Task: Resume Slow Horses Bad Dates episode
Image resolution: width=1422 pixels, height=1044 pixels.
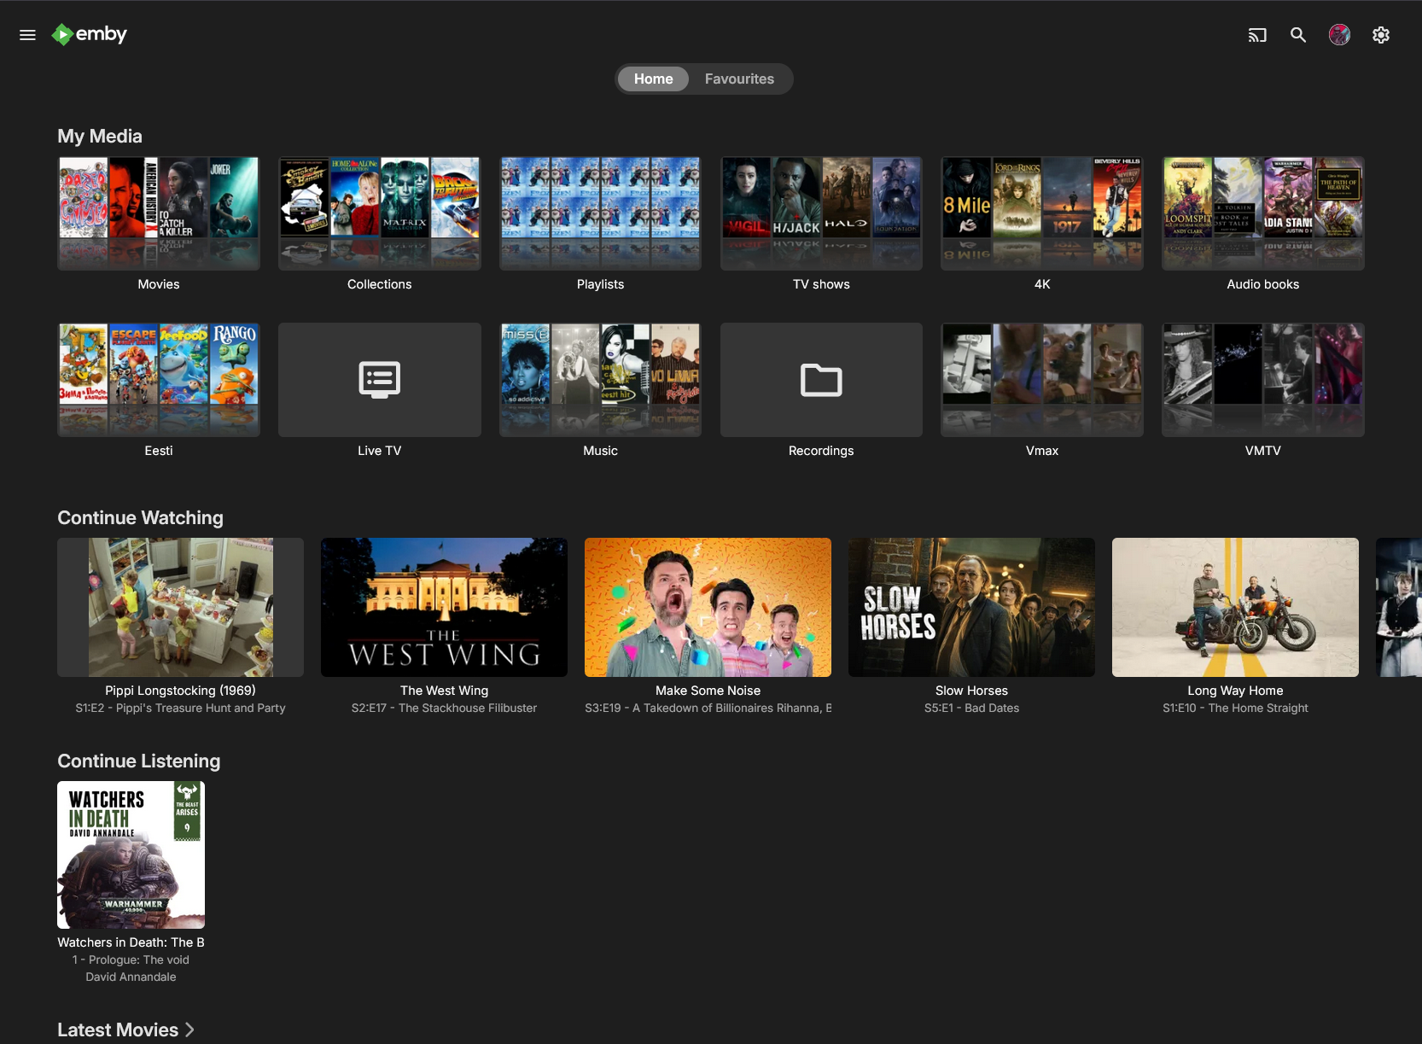Action: point(971,607)
